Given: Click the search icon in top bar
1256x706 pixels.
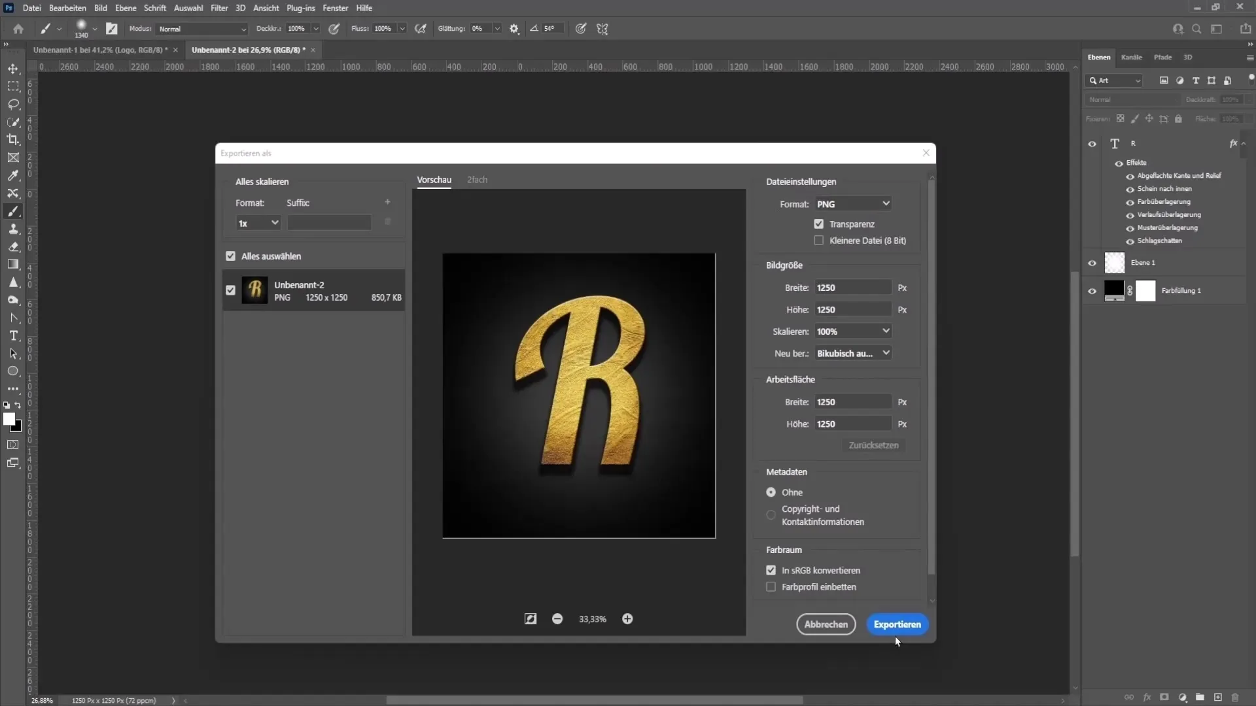Looking at the screenshot, I should click(x=1196, y=29).
